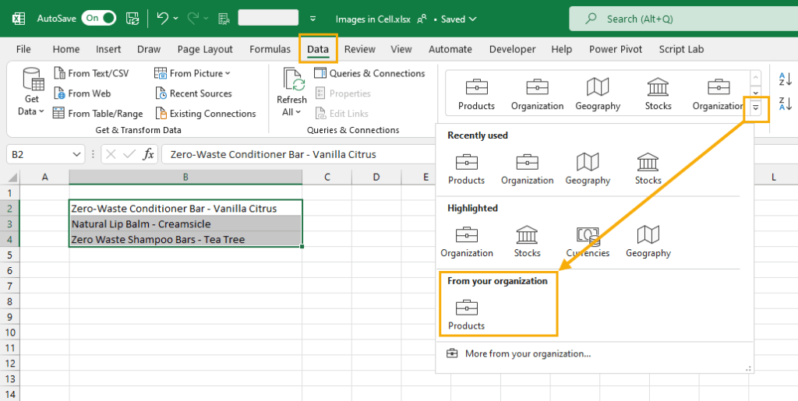798x401 pixels.
Task: Choose Products under Recently used
Action: 466,168
